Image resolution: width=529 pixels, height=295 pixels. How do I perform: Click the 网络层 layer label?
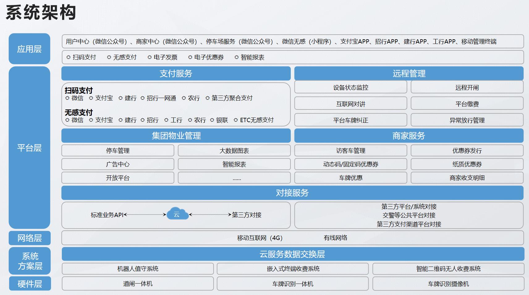coord(30,238)
